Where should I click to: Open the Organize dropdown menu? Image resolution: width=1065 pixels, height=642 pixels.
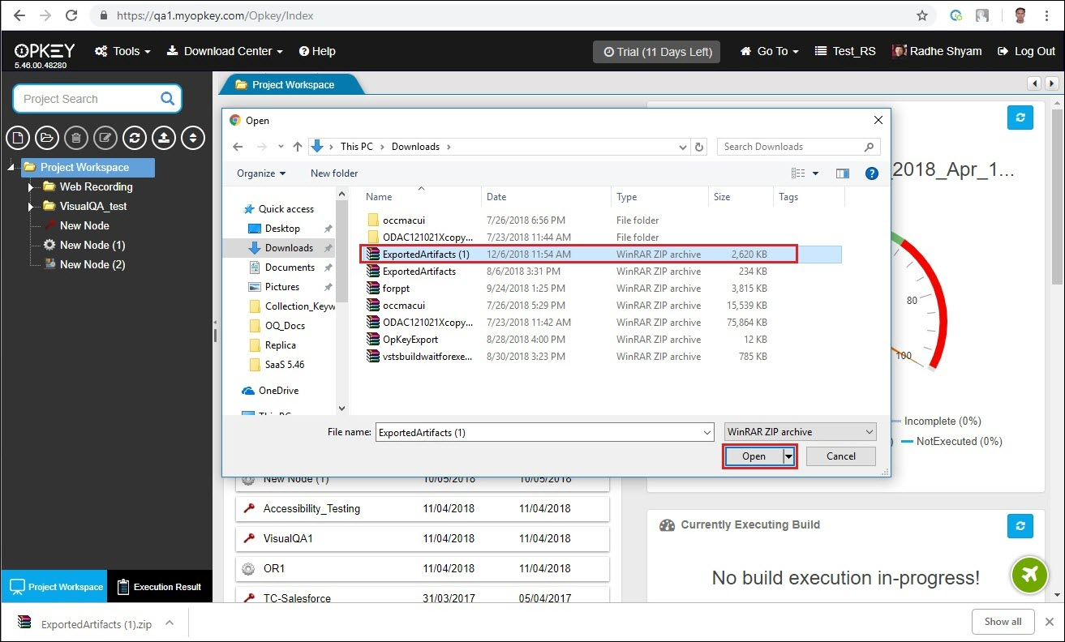[261, 173]
